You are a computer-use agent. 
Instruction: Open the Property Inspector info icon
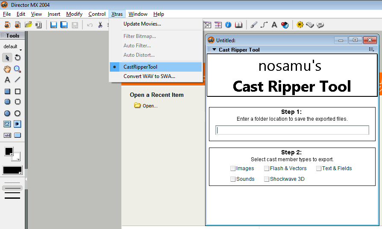[x=228, y=25]
